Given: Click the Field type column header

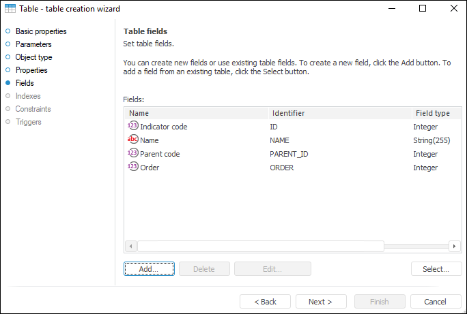Looking at the screenshot, I should pos(434,113).
